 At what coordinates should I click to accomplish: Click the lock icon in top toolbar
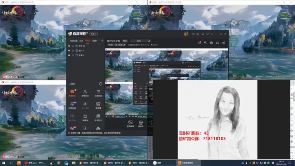pos(205,43)
